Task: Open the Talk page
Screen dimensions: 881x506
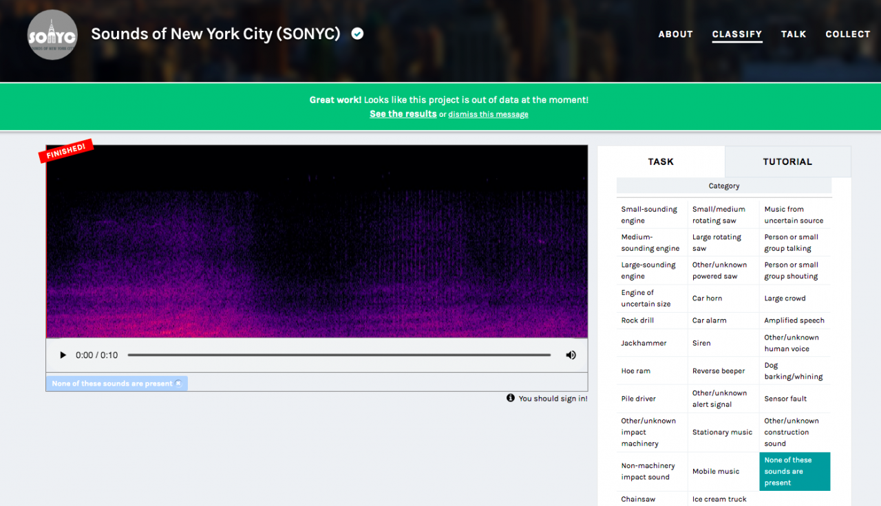Action: 794,34
